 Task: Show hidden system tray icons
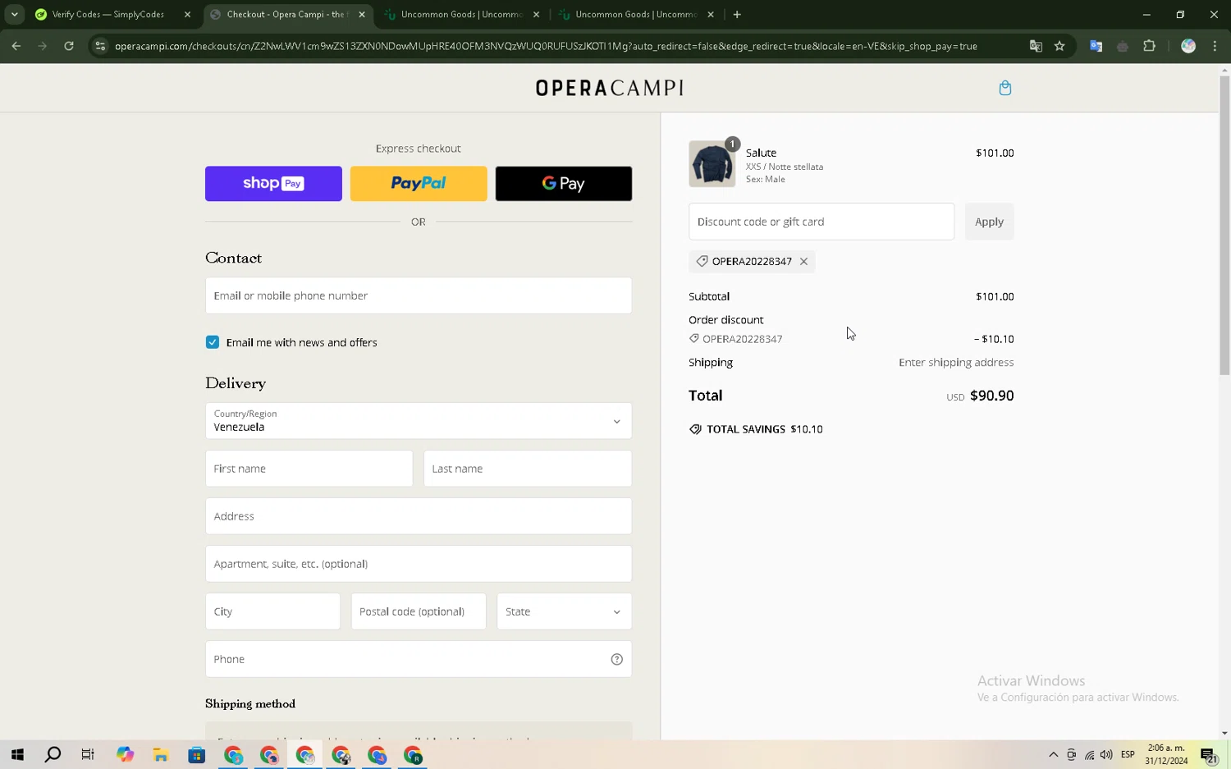(1053, 755)
